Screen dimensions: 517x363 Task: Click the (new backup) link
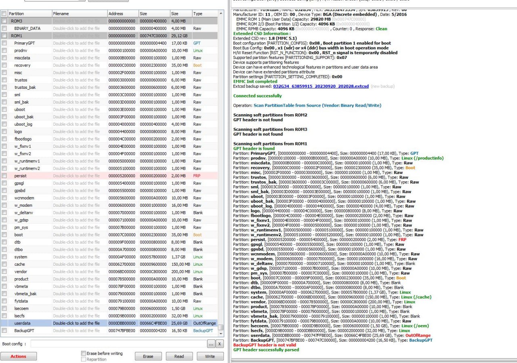tap(382, 86)
